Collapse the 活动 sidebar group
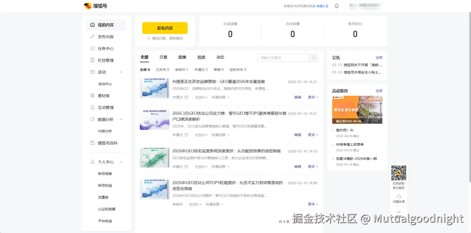The width and height of the screenshot is (471, 233). coord(121,72)
